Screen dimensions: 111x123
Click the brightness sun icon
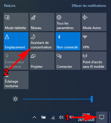[x=15, y=99]
